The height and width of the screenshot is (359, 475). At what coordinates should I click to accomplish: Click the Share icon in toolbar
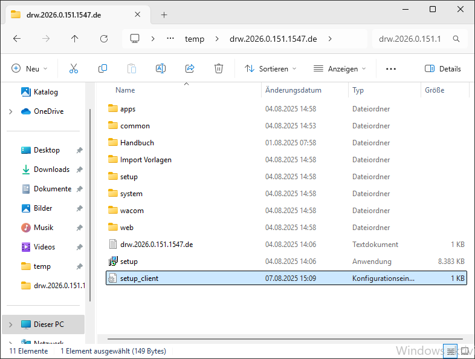coord(190,68)
